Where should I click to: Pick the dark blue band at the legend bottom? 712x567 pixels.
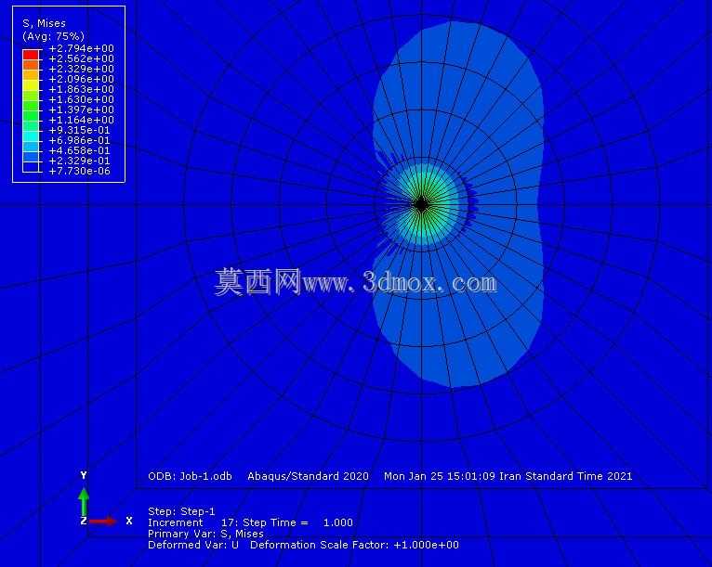(x=31, y=167)
